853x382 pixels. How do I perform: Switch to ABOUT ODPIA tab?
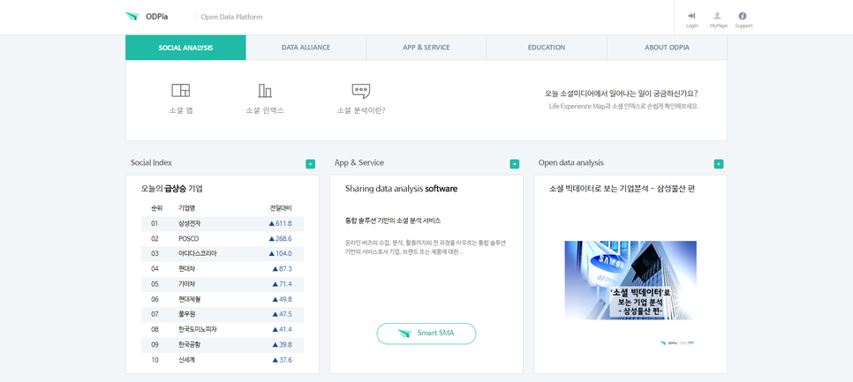point(667,48)
